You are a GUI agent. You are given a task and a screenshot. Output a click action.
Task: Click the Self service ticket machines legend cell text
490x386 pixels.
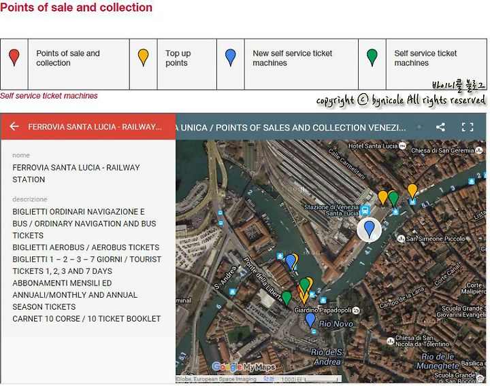coord(425,58)
